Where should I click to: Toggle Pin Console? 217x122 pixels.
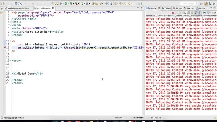pyautogui.click(x=204, y=13)
